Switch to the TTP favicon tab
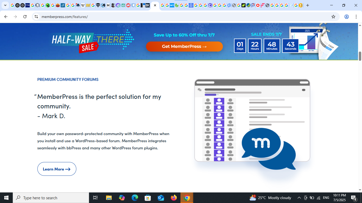This screenshot has width=362, height=203. (28, 5)
